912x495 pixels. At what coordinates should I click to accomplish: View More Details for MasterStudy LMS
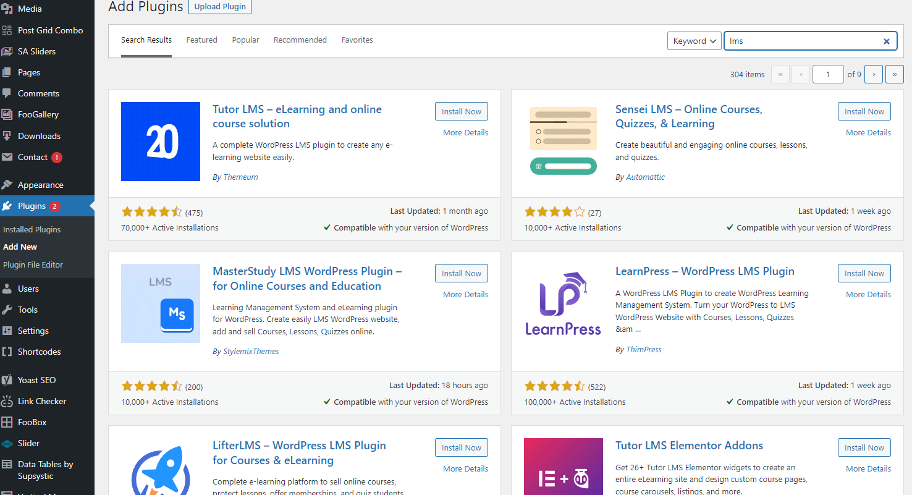pos(466,295)
